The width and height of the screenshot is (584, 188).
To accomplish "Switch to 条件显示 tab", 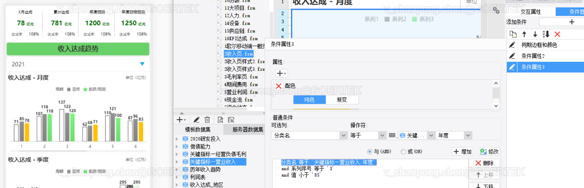I will 570,12.
